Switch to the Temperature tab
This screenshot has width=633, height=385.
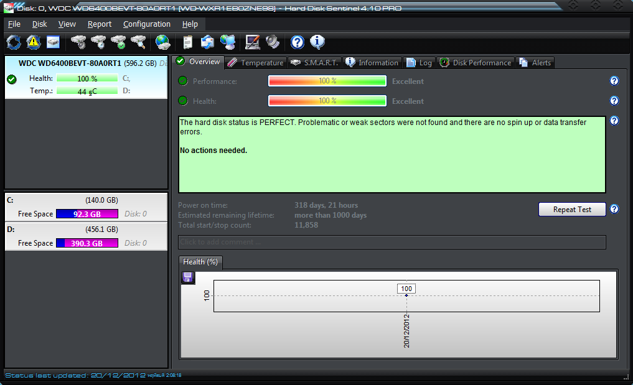(x=256, y=63)
